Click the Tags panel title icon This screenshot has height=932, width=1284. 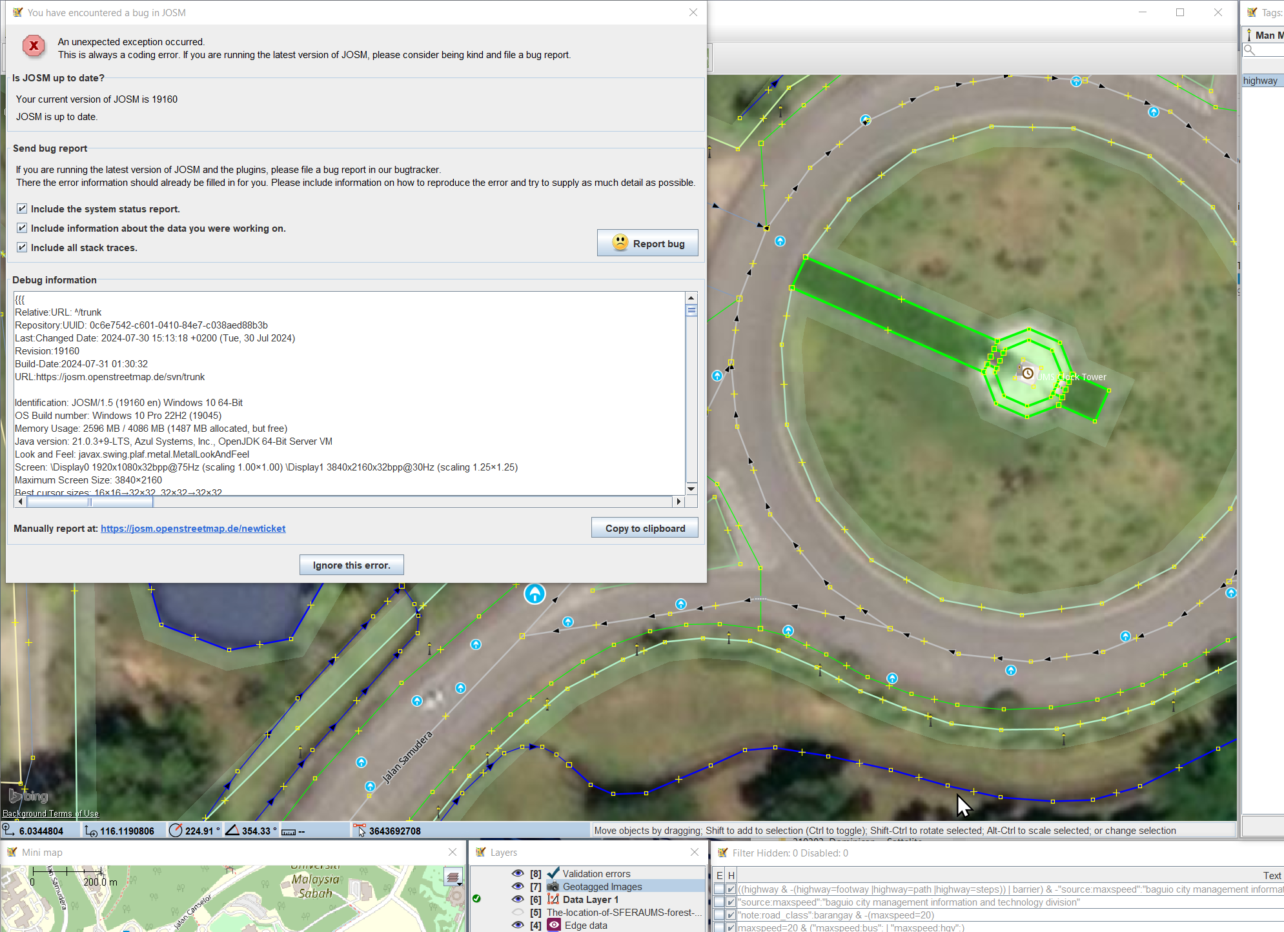1252,12
